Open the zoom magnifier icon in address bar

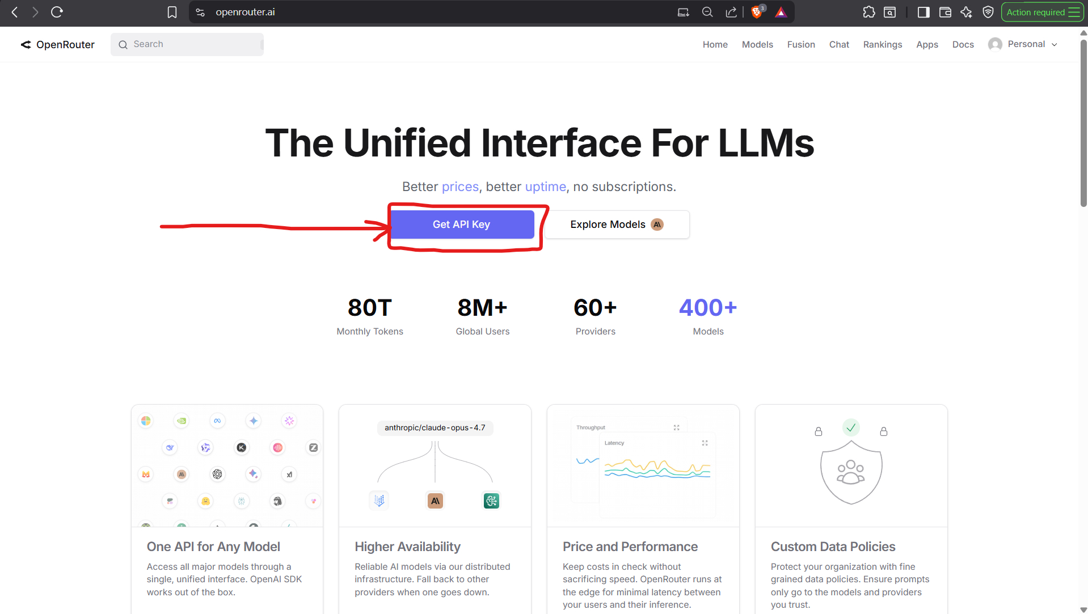[707, 12]
